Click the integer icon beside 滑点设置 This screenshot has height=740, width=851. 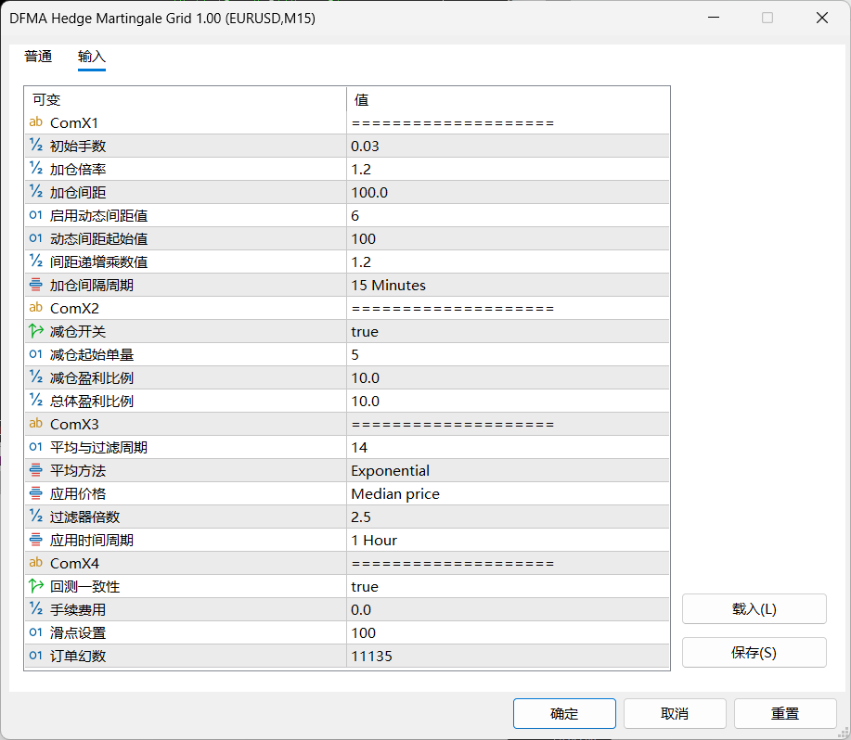[x=36, y=632]
